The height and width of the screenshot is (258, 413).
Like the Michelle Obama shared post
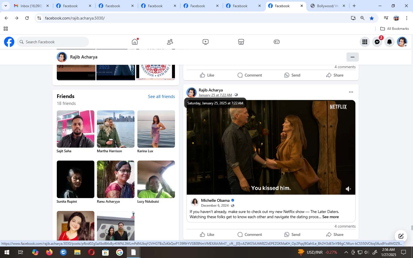(x=207, y=234)
